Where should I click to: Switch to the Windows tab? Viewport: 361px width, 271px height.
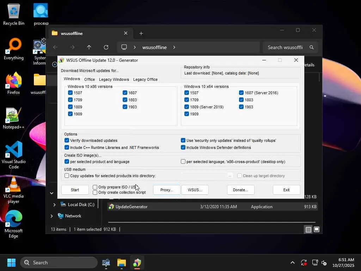pyautogui.click(x=72, y=79)
